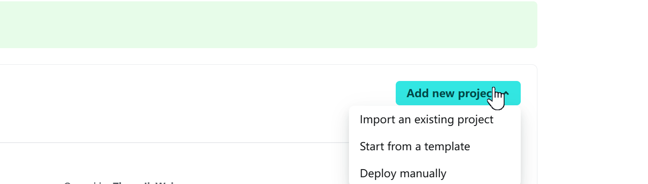Choose manual deploy from the dropdown

click(403, 174)
